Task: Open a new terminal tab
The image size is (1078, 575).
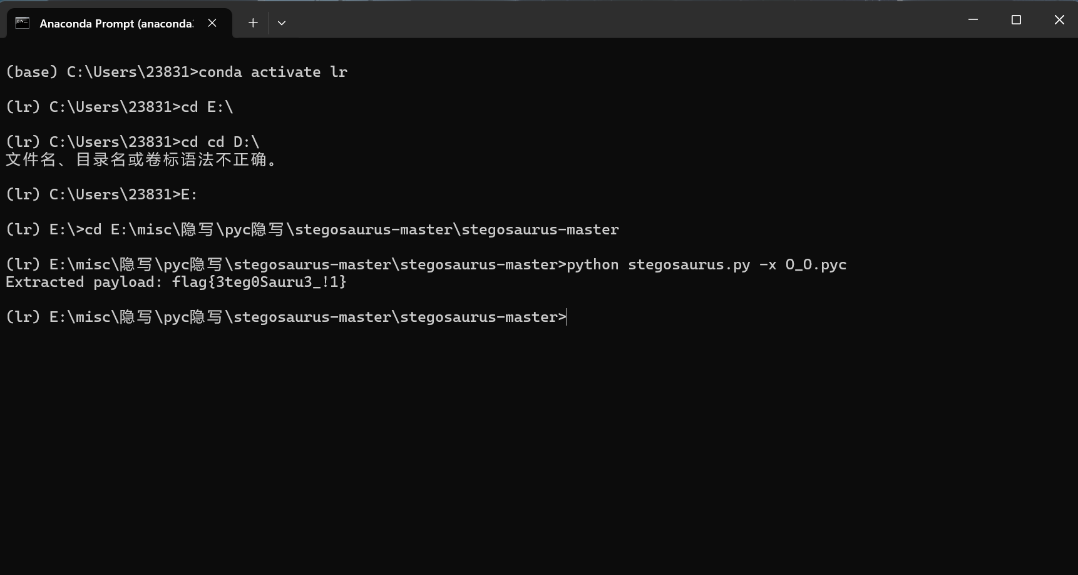Action: 253,23
